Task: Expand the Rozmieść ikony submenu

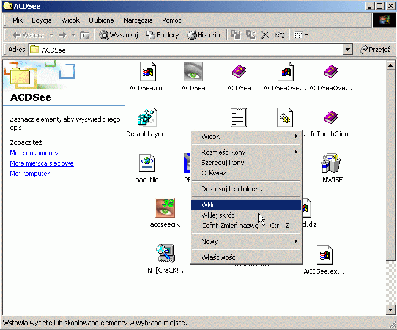Action: coord(247,152)
